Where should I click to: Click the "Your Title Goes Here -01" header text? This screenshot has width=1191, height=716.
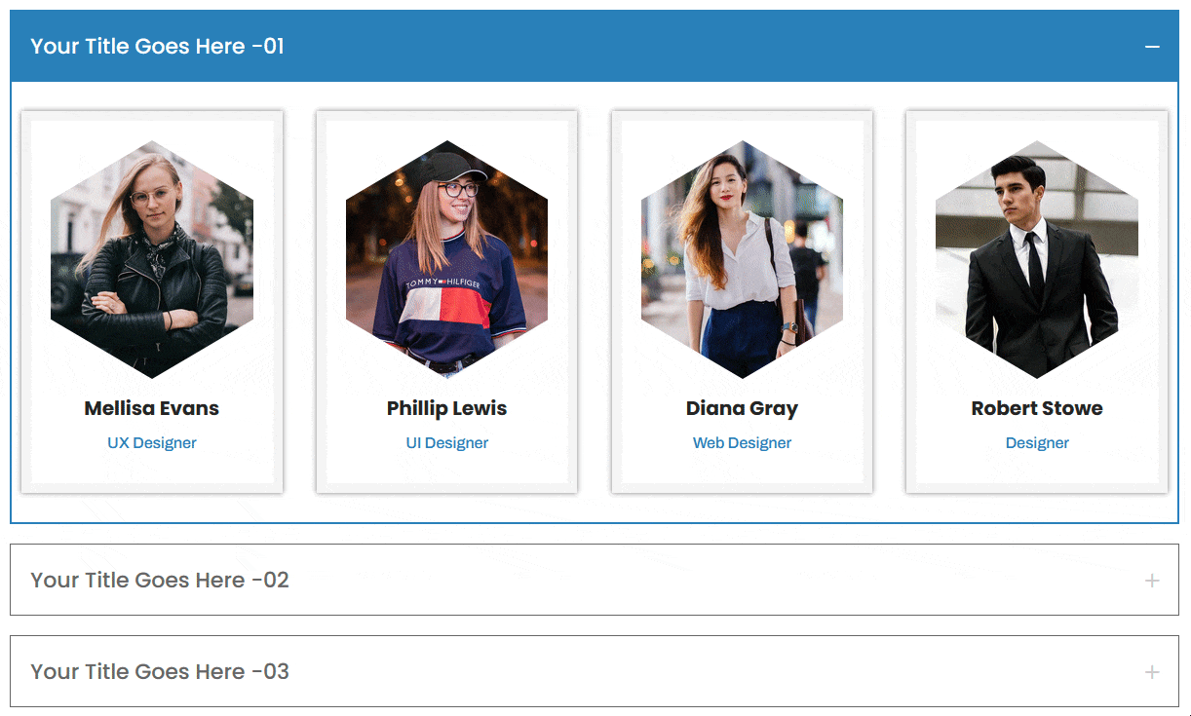click(x=156, y=46)
